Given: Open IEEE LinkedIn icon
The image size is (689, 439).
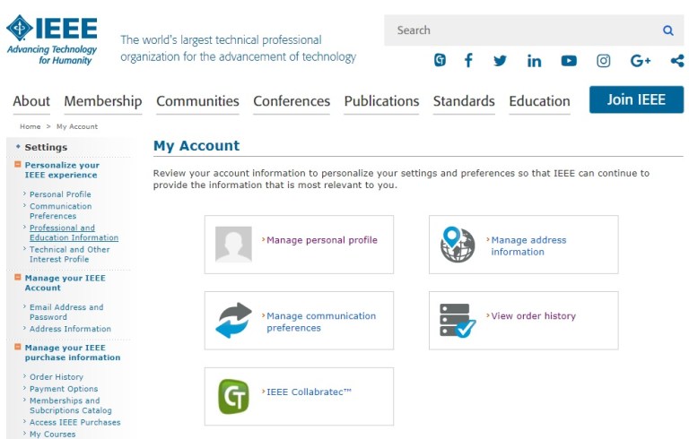Looking at the screenshot, I should [534, 61].
